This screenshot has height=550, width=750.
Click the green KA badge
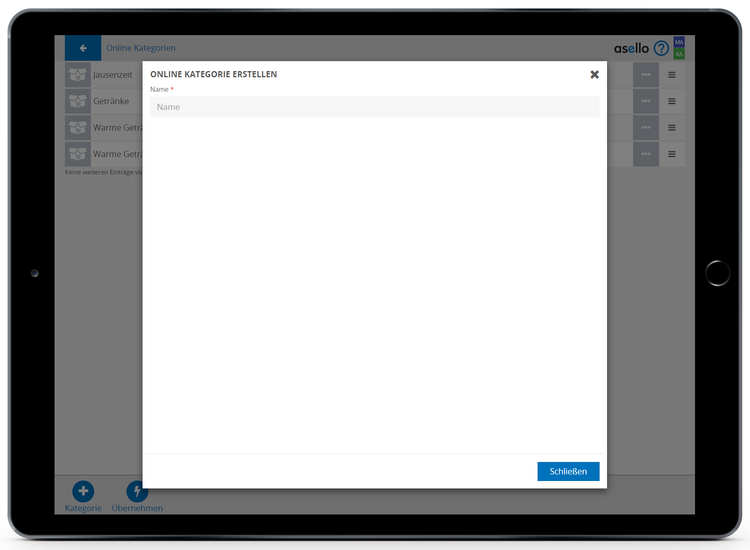(679, 54)
